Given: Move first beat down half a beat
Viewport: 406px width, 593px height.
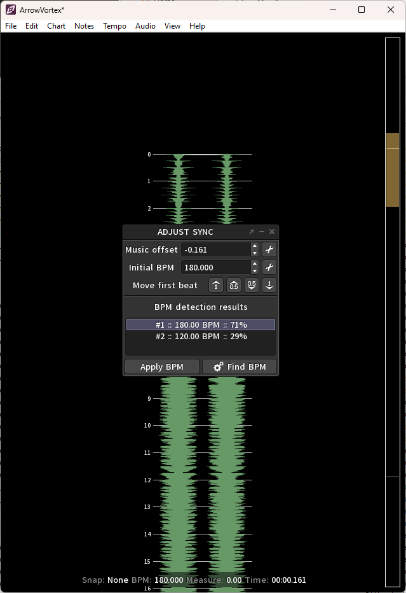Looking at the screenshot, I should click(x=252, y=285).
